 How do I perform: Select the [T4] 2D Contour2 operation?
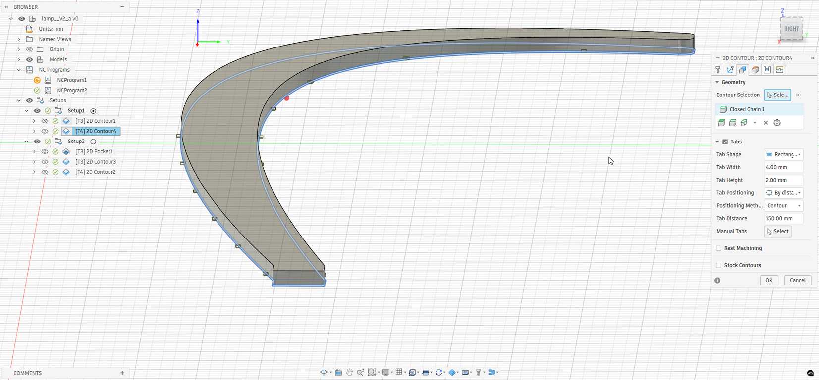point(95,172)
